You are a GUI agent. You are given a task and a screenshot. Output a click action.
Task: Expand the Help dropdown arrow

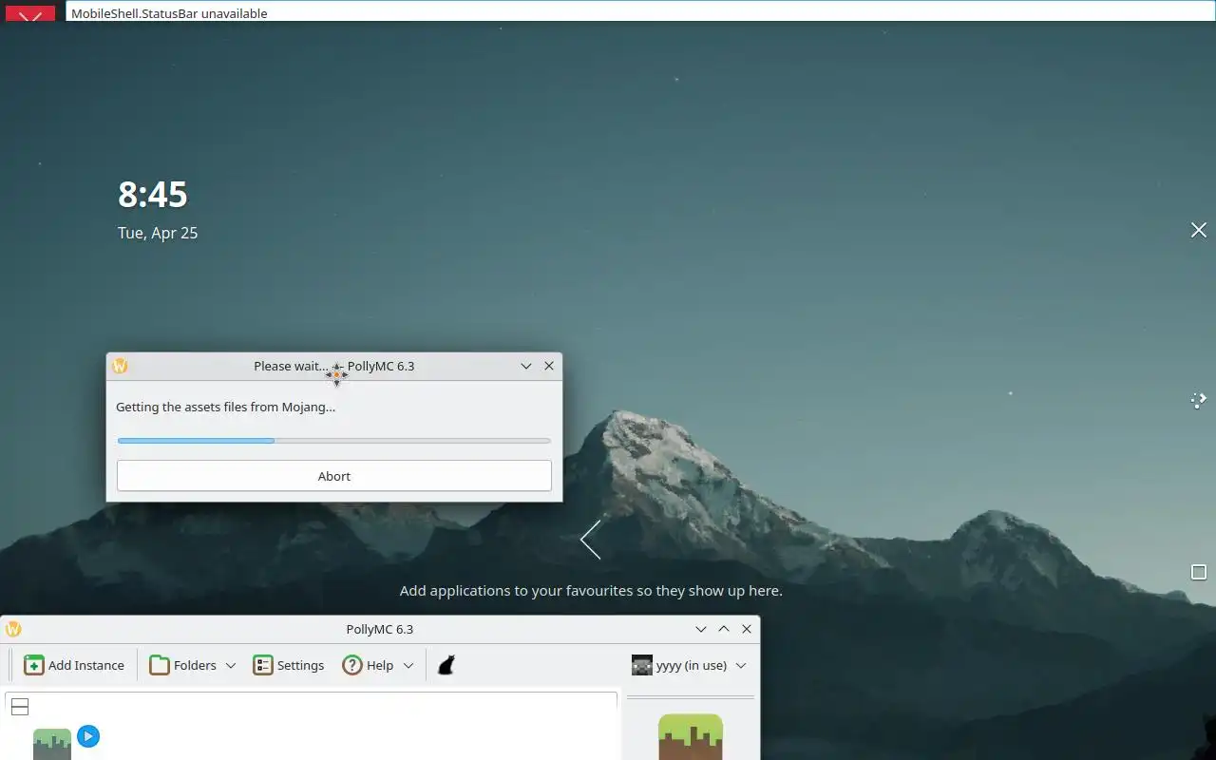click(x=408, y=665)
